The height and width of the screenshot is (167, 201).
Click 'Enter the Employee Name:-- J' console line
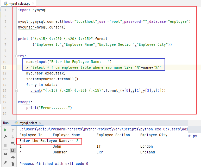pos(49,141)
